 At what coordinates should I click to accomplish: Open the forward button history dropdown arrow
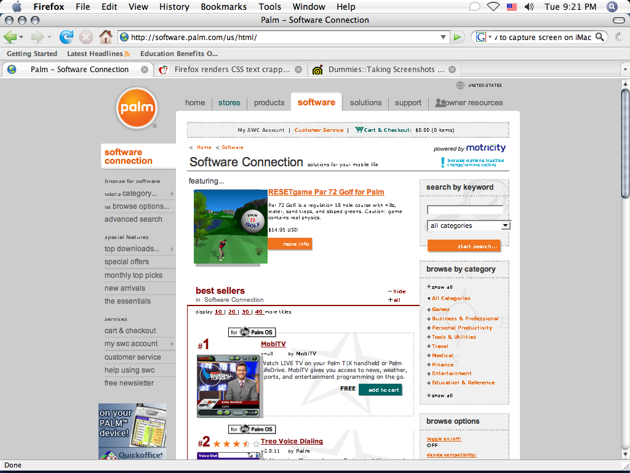[x=49, y=38]
